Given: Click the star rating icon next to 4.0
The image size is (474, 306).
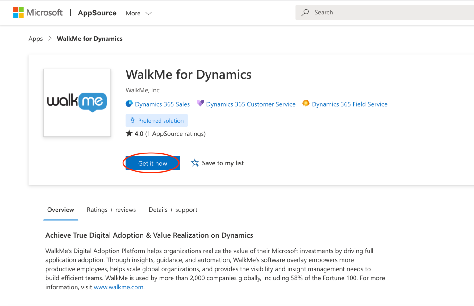Looking at the screenshot, I should point(129,133).
